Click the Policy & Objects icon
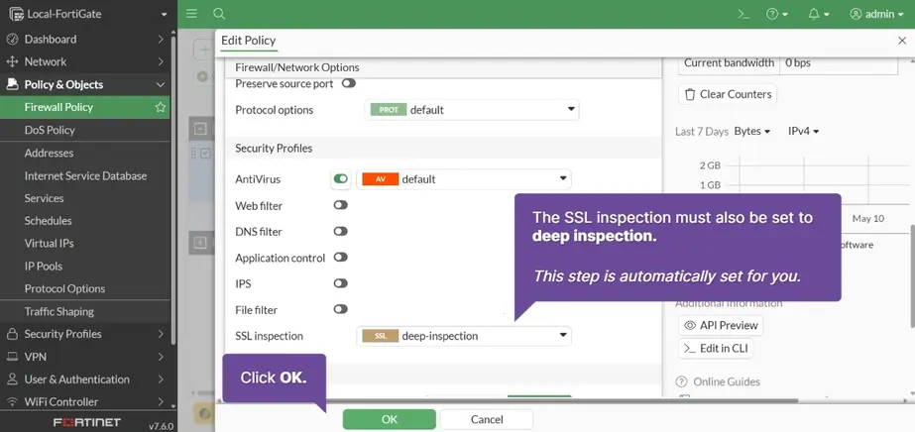 [x=12, y=84]
